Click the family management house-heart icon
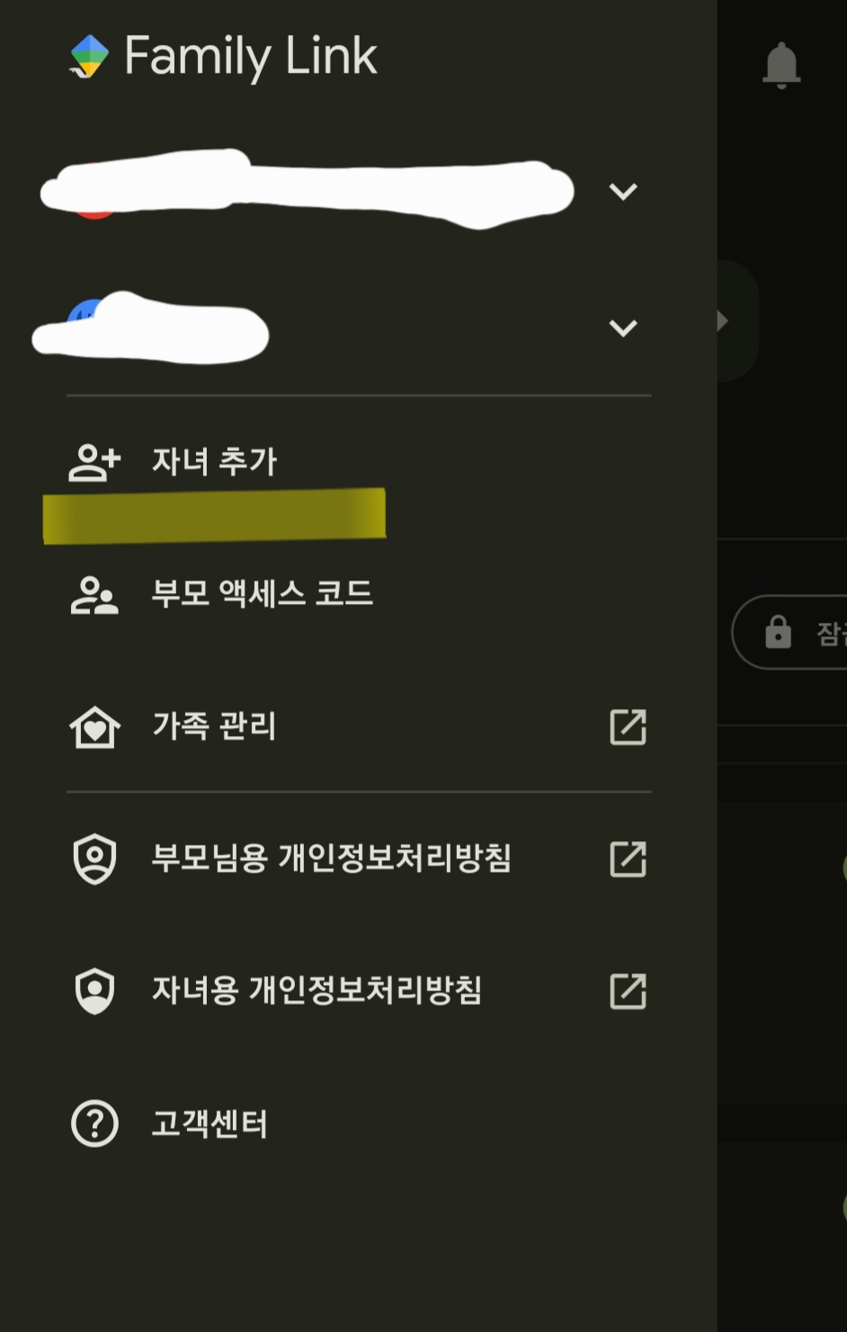Screen dimensions: 847x1332 94,727
